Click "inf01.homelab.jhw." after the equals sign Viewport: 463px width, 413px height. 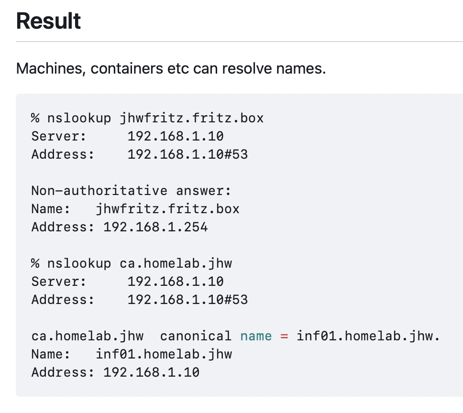pyautogui.click(x=368, y=336)
